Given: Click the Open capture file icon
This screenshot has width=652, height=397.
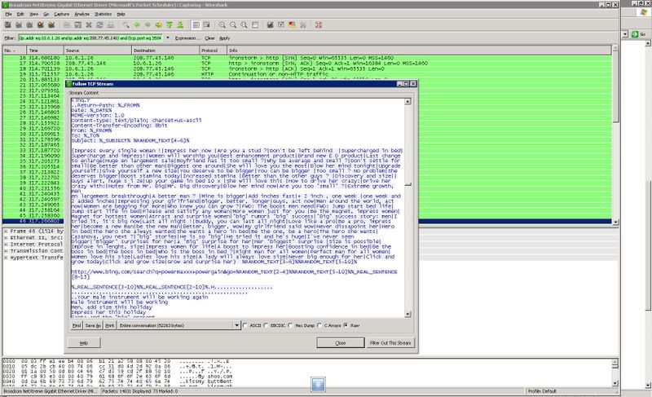Looking at the screenshot, I should [x=67, y=25].
